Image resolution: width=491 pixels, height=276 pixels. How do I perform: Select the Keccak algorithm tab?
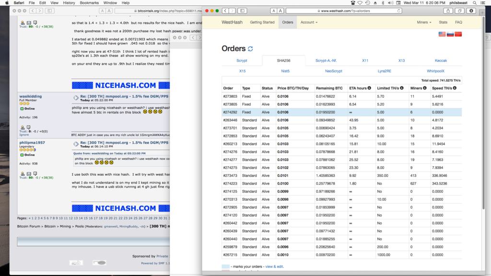[x=441, y=61]
